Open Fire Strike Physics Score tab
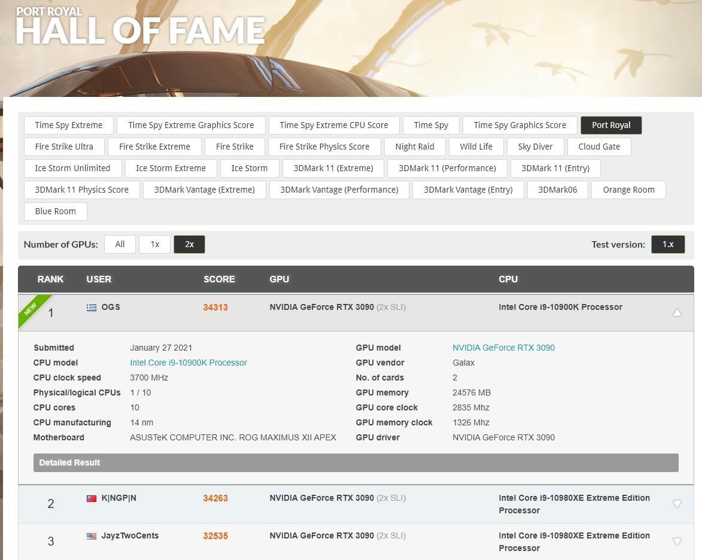The width and height of the screenshot is (702, 560). point(324,147)
